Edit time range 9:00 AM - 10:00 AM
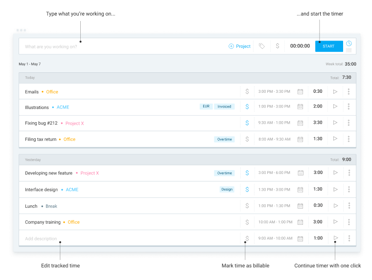 coord(275,238)
